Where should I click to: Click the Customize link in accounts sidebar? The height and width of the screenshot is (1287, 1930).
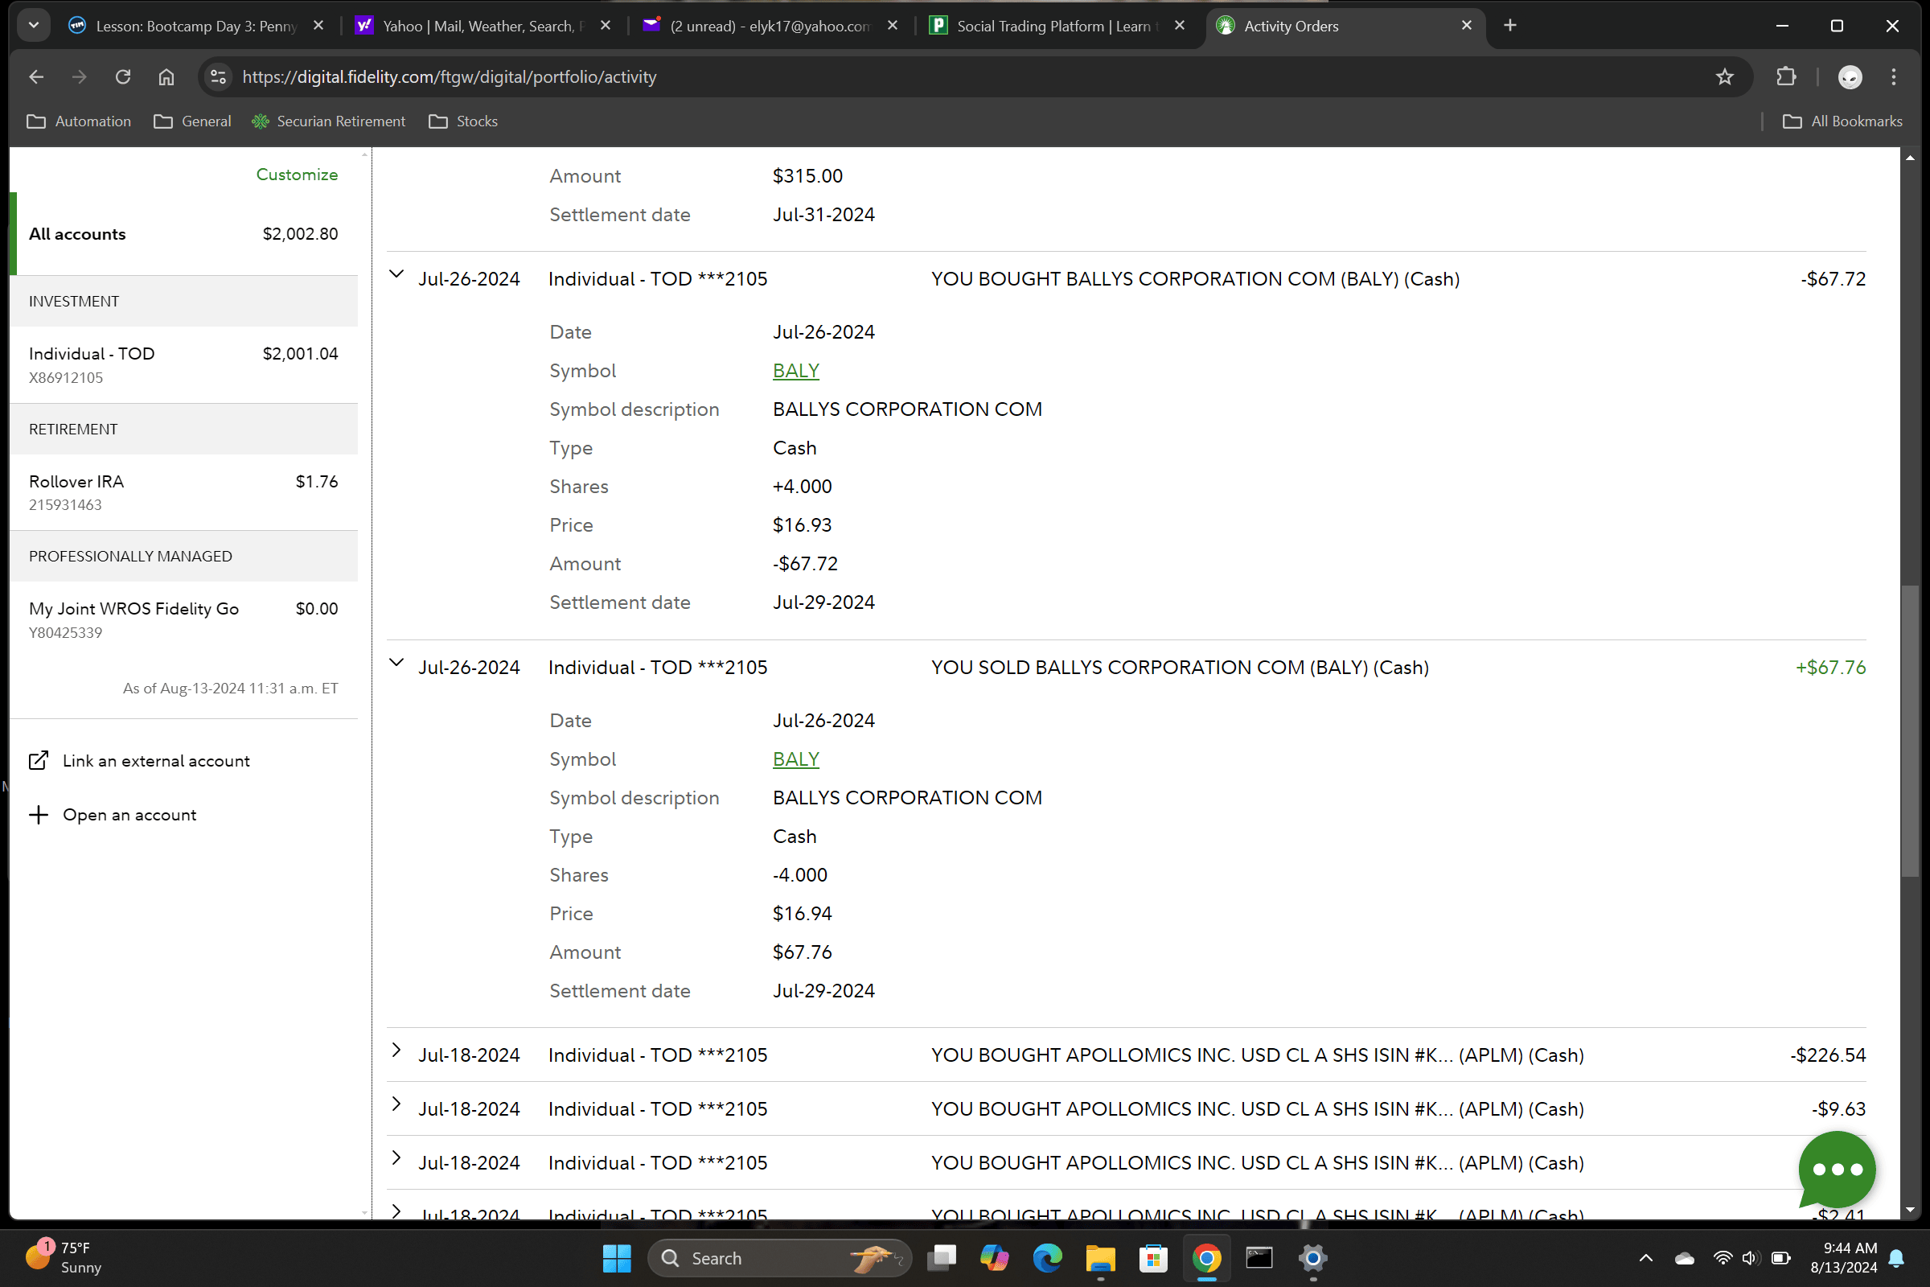[x=296, y=175]
